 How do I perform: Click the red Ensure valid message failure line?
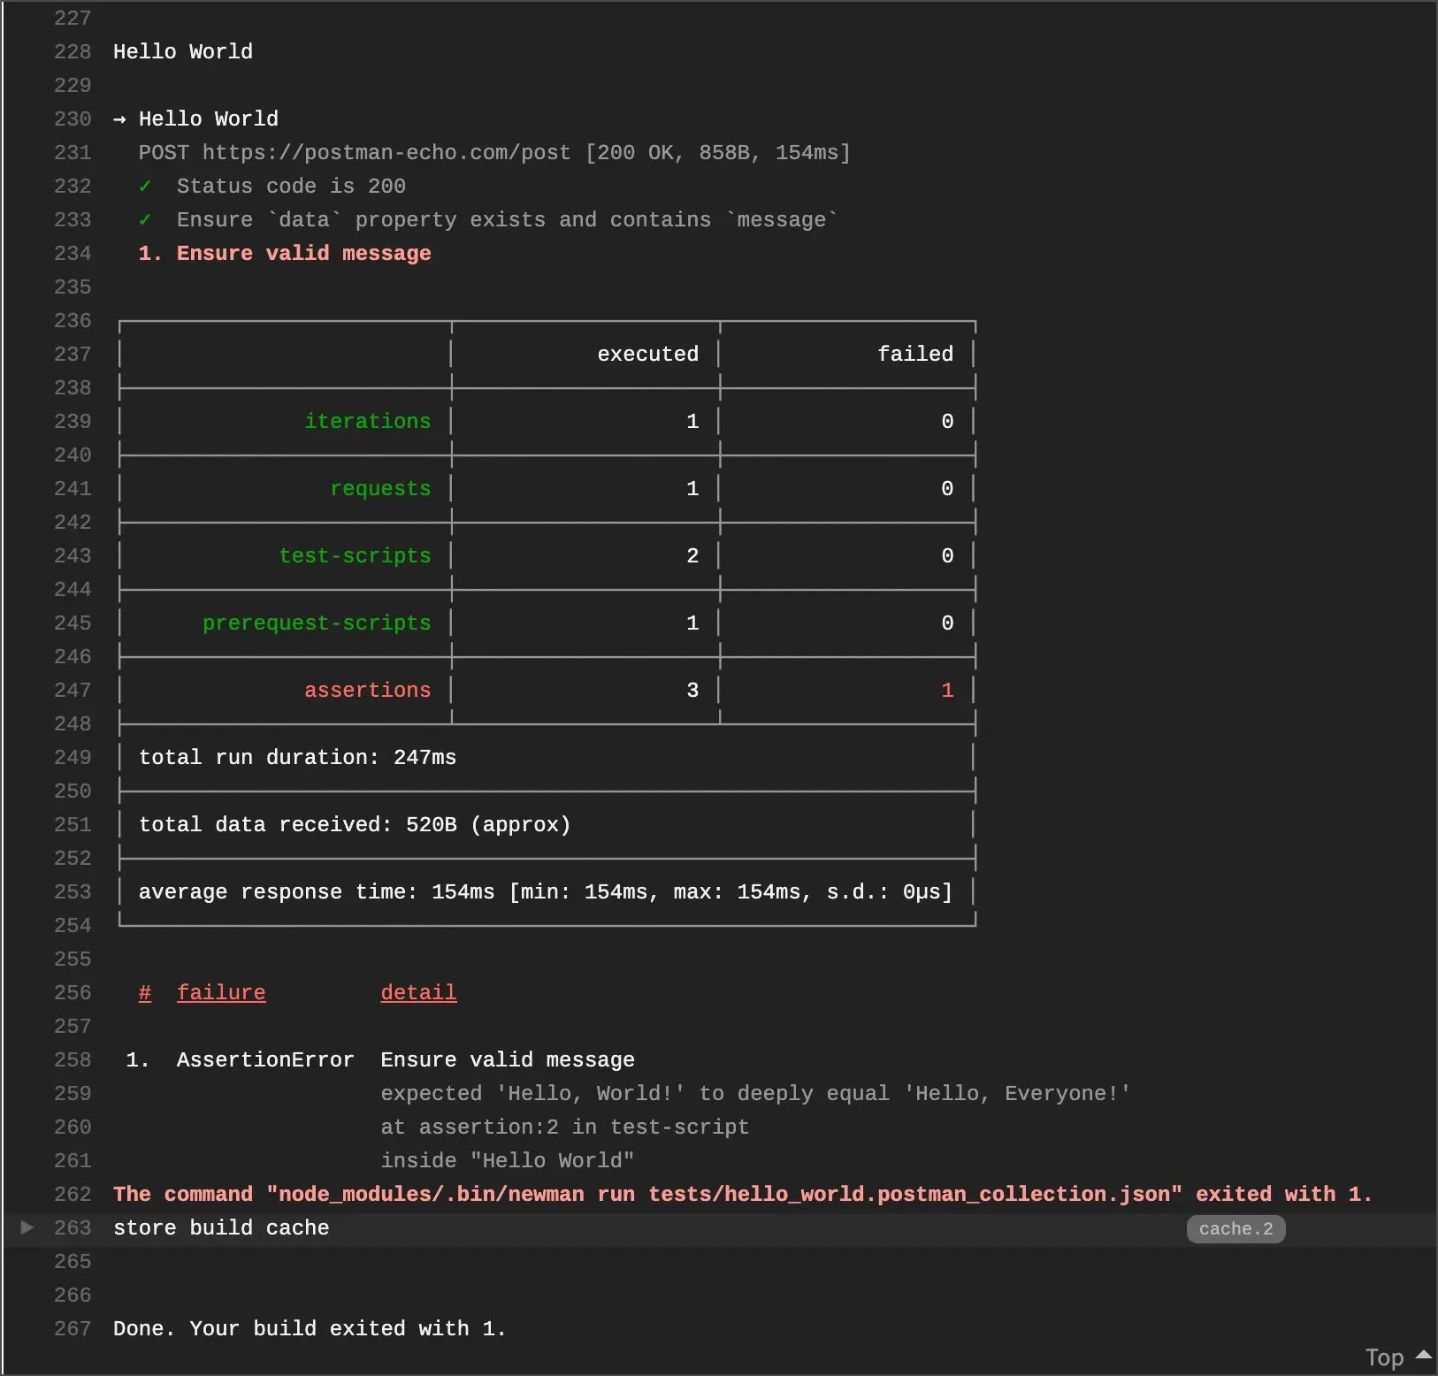point(285,253)
